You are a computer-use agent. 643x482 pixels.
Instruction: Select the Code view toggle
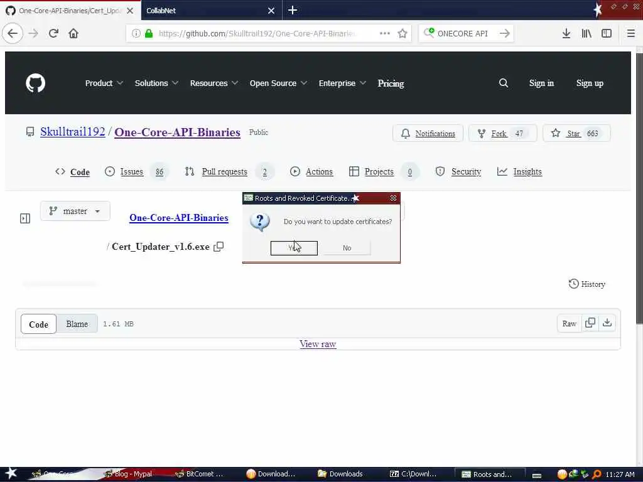click(38, 324)
